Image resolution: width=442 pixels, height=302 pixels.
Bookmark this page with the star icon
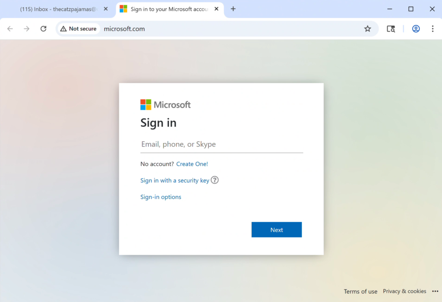[x=367, y=29]
